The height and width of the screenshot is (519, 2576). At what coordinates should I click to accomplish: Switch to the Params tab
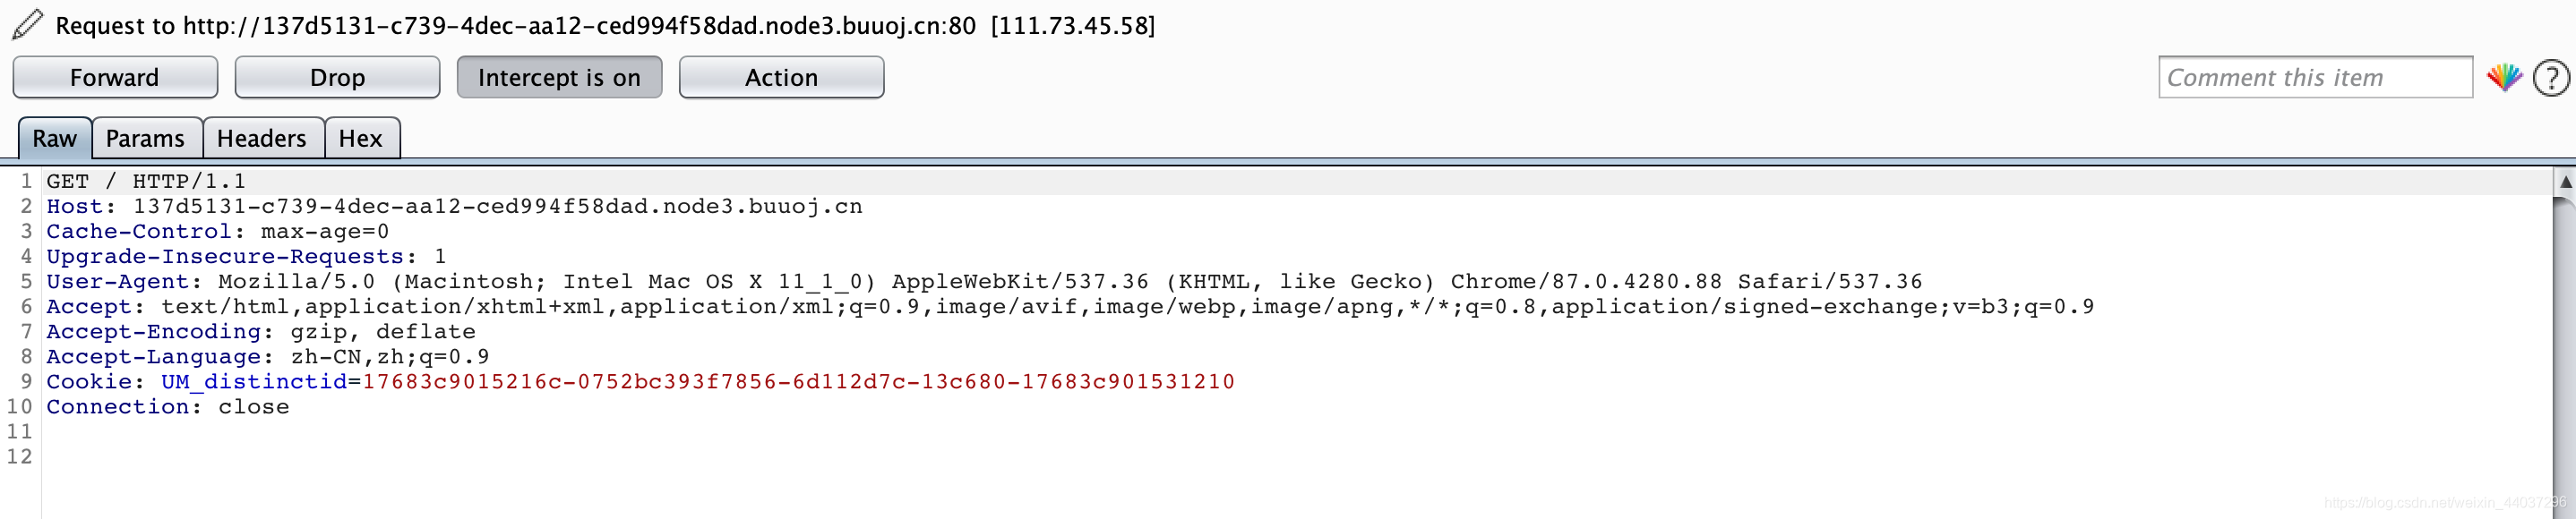tap(146, 138)
